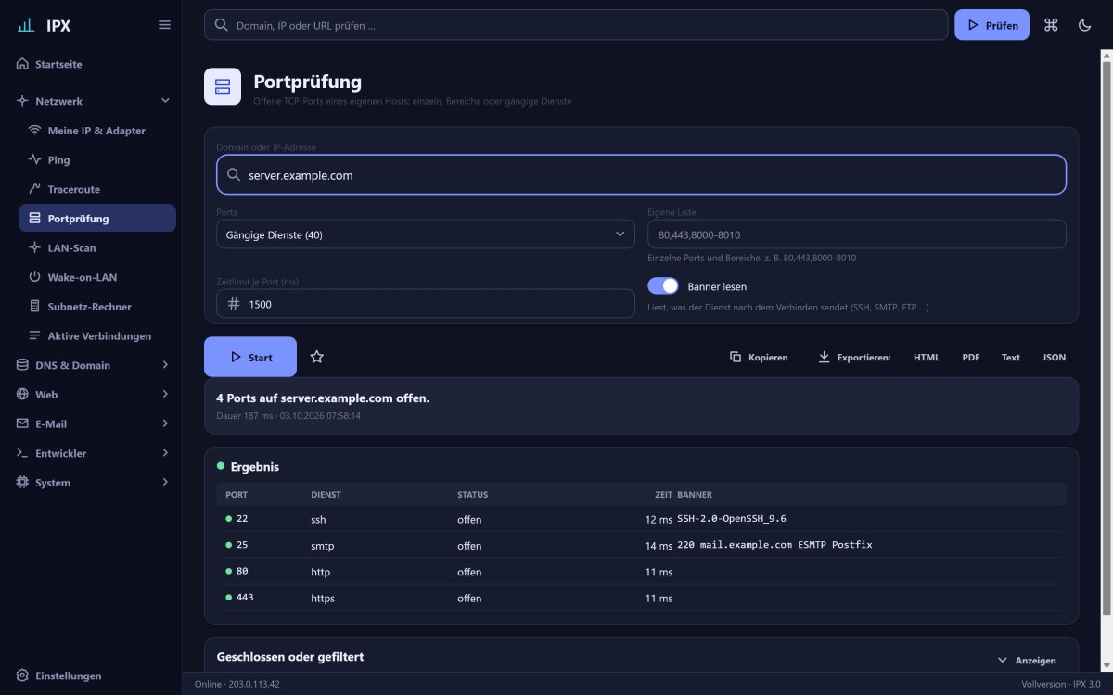Click the Aktive Verbindungen list icon

(35, 335)
